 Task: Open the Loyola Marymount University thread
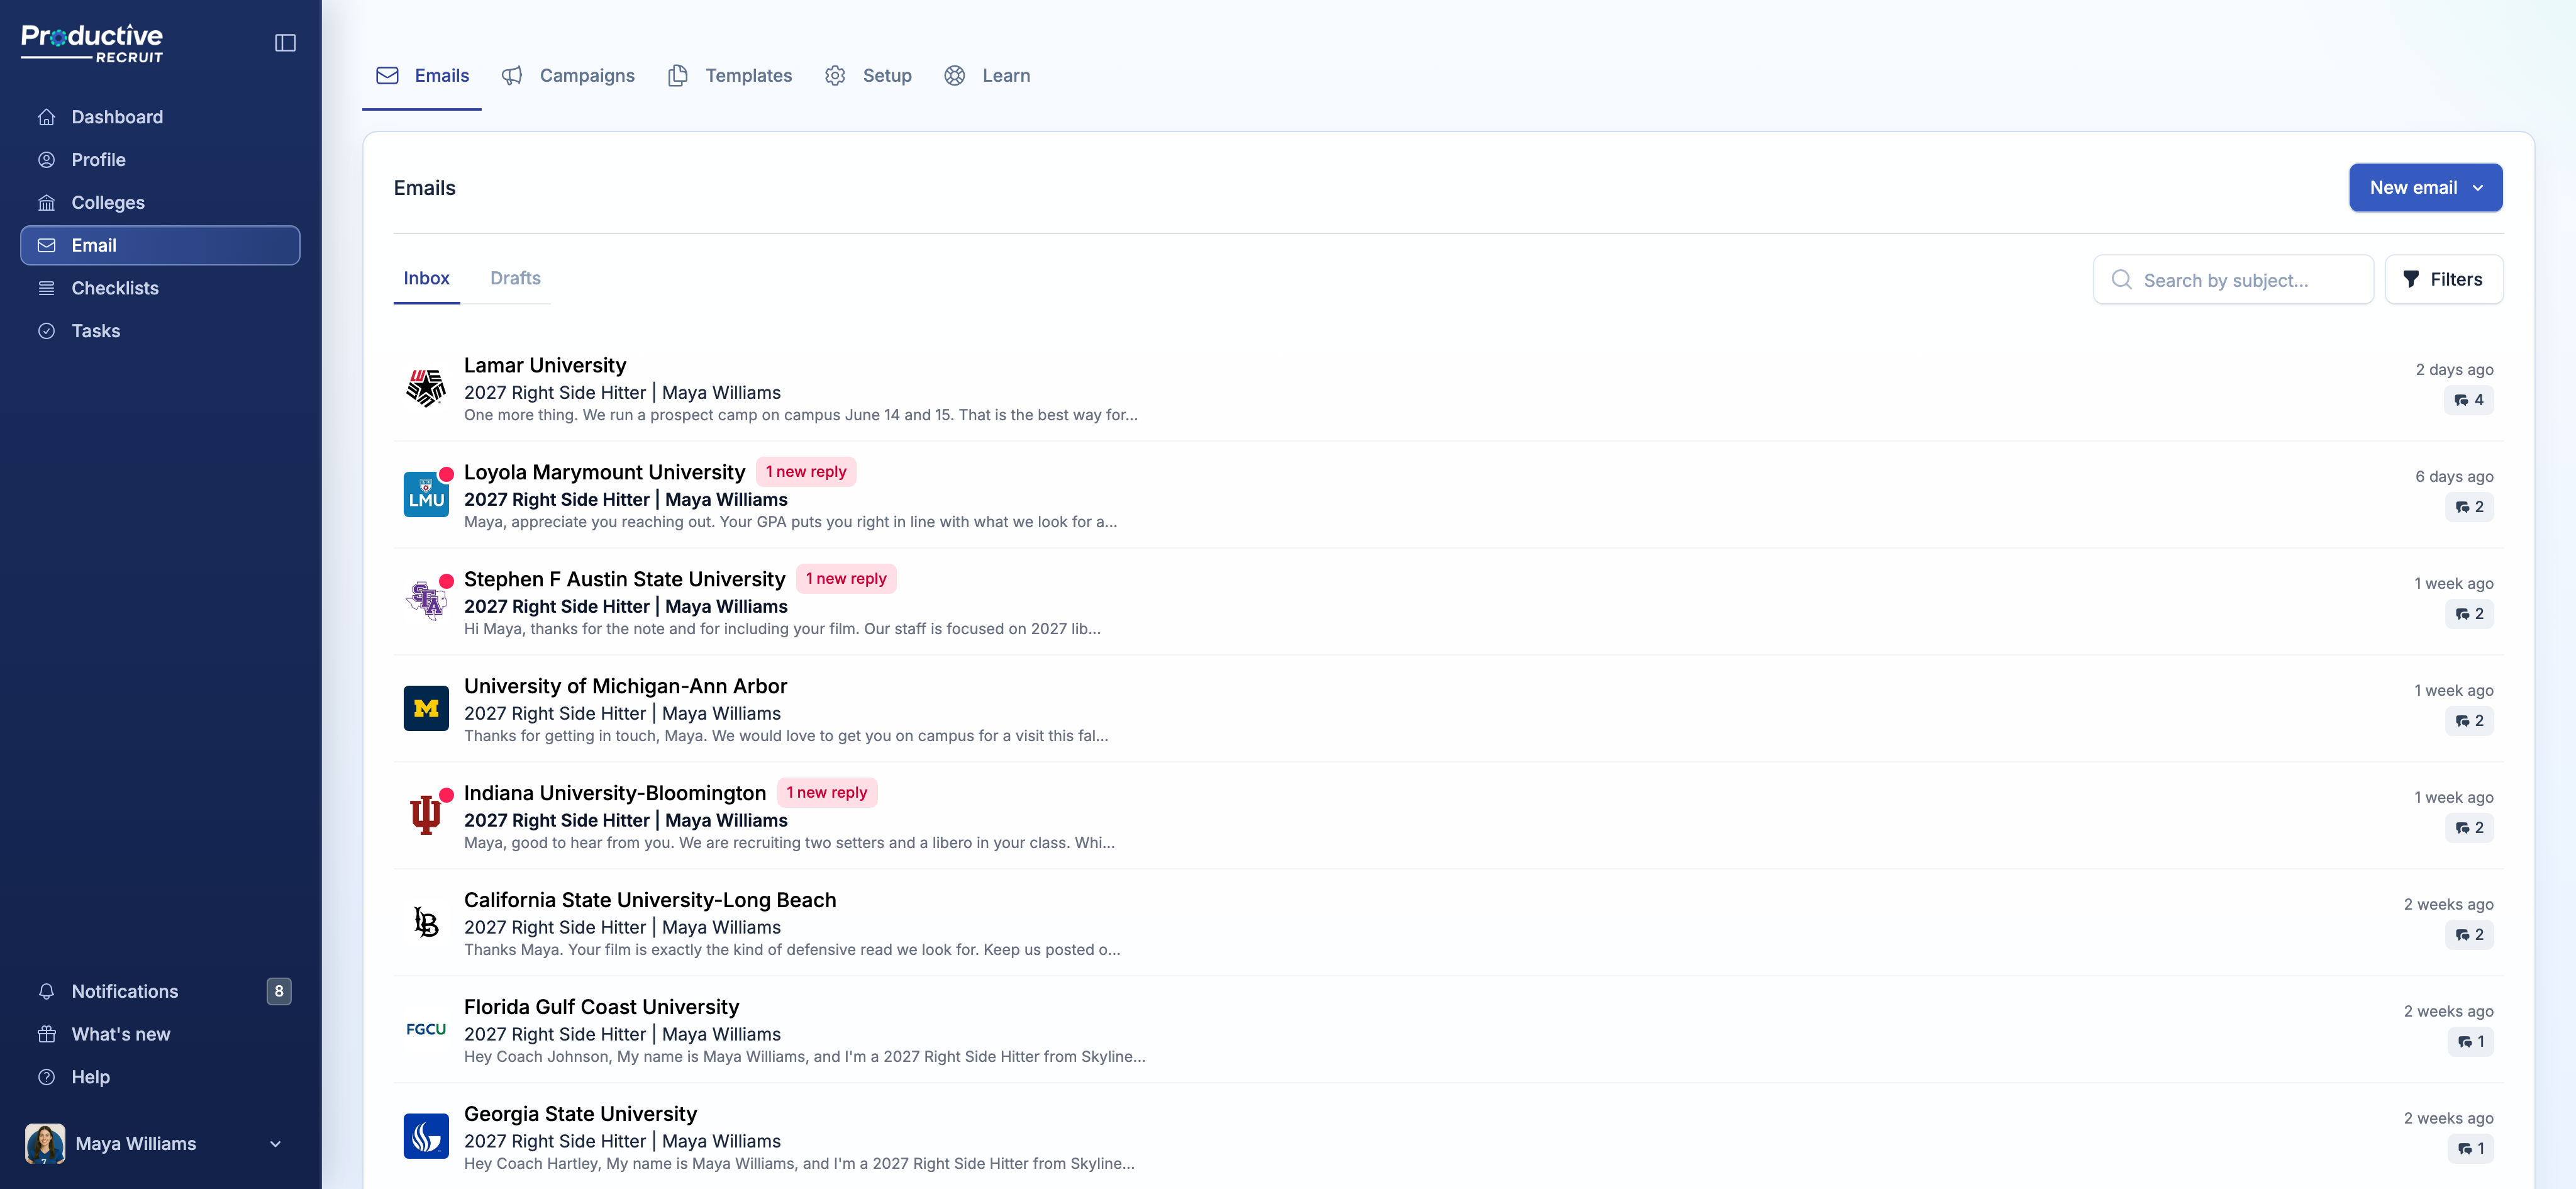1448,496
